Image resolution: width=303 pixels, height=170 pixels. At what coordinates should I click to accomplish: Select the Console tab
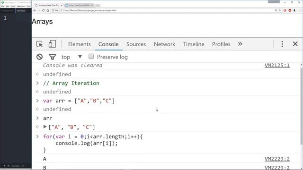108,44
